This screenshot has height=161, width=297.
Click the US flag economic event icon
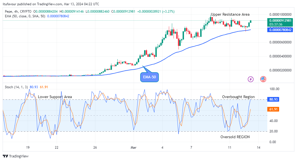263,79
